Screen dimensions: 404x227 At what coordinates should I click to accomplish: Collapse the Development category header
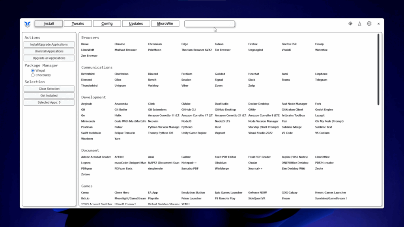[93, 97]
